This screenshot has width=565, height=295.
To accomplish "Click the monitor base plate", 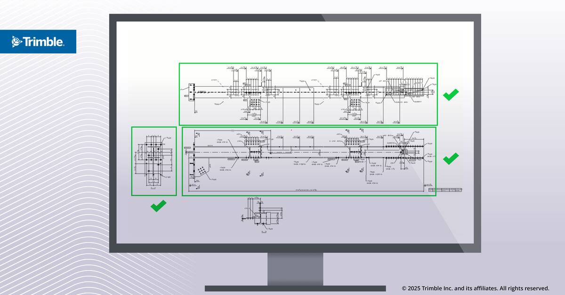I will [x=295, y=288].
